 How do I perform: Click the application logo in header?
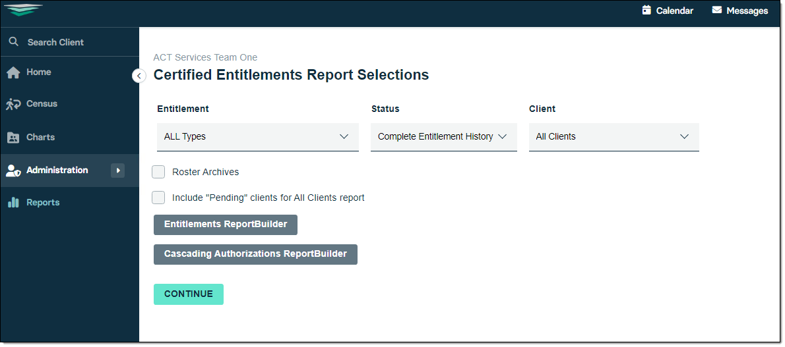coord(23,10)
